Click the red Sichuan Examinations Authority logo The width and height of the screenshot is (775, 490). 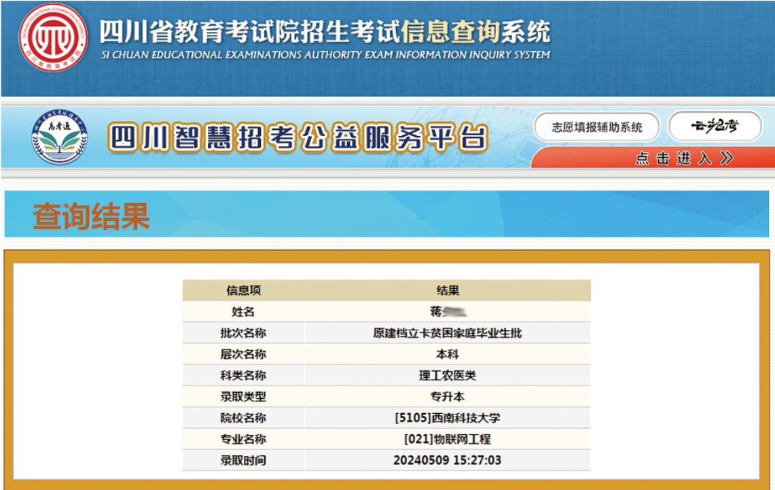click(x=53, y=37)
